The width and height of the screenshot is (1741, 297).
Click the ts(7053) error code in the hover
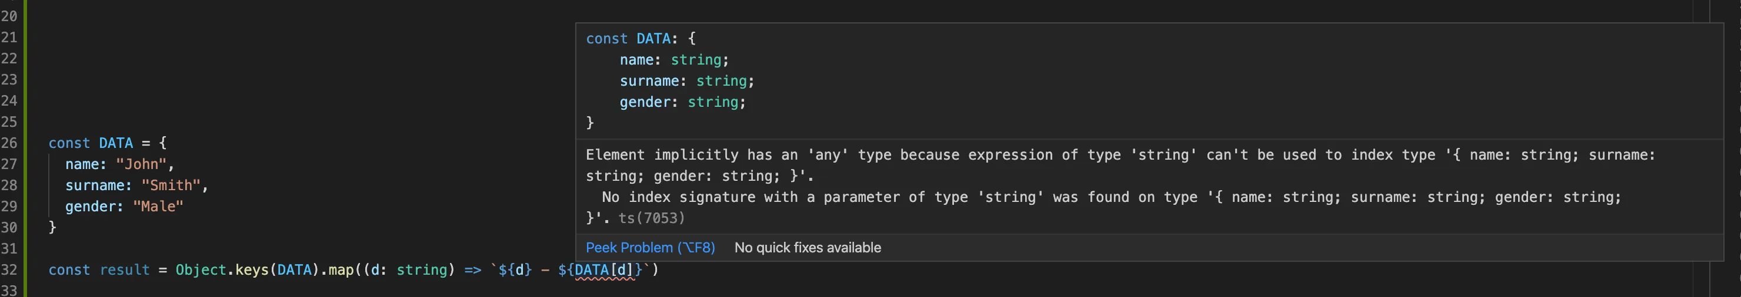[x=652, y=218]
